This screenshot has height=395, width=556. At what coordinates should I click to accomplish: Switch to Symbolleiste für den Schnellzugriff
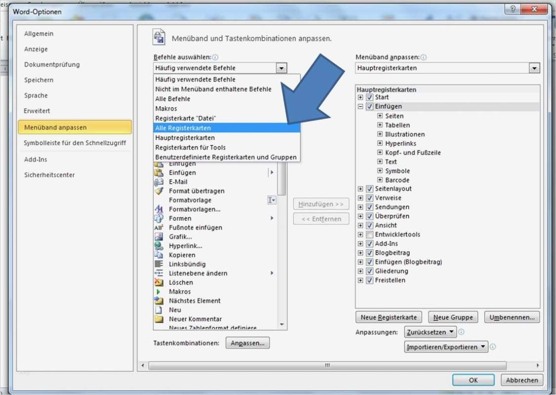coord(75,143)
